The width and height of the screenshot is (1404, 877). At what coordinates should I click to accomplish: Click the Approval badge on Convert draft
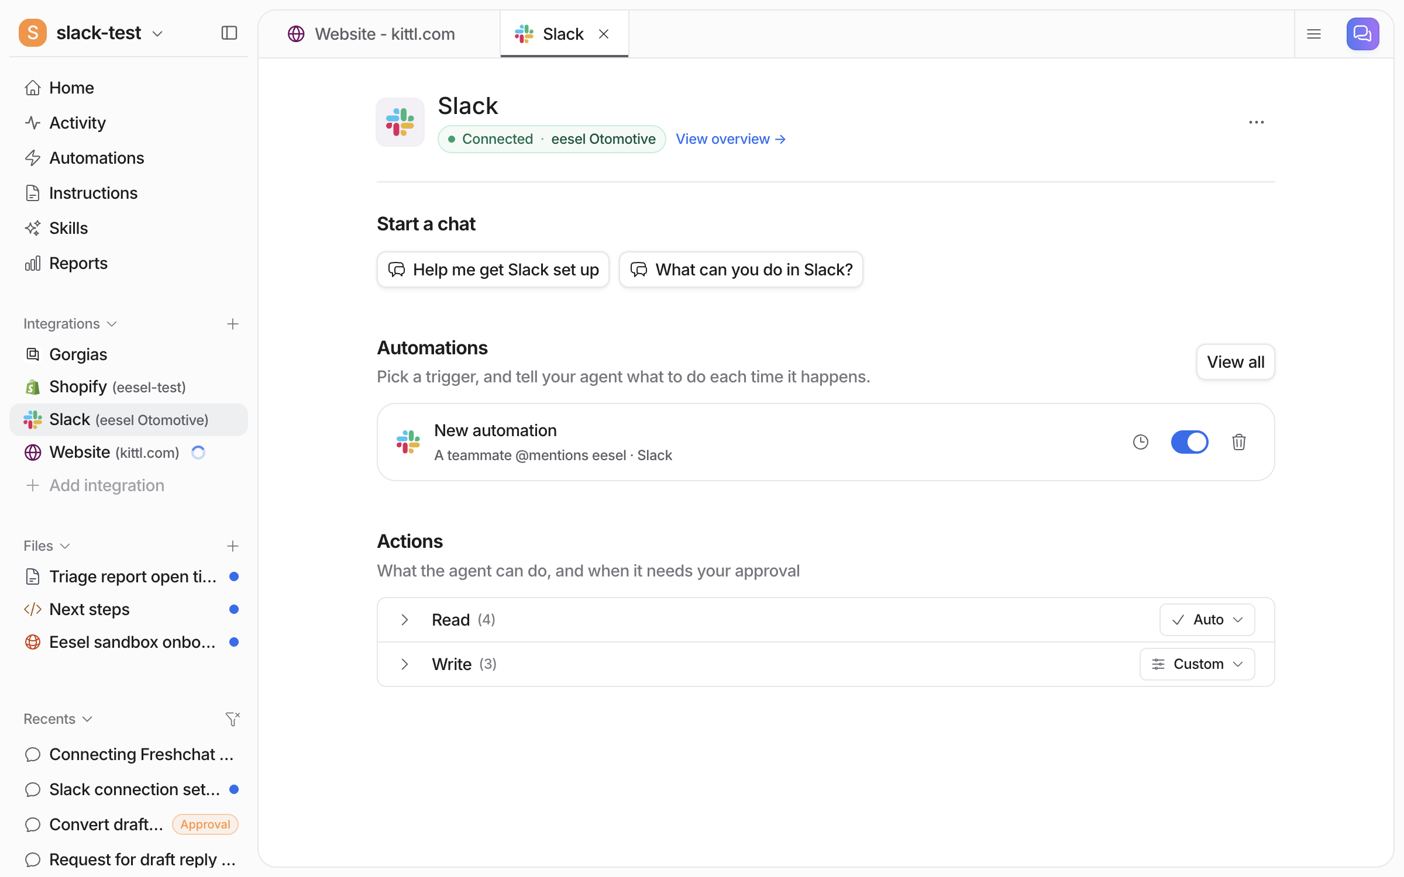pos(205,824)
